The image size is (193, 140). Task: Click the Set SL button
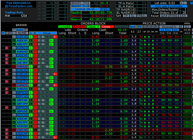132,16
